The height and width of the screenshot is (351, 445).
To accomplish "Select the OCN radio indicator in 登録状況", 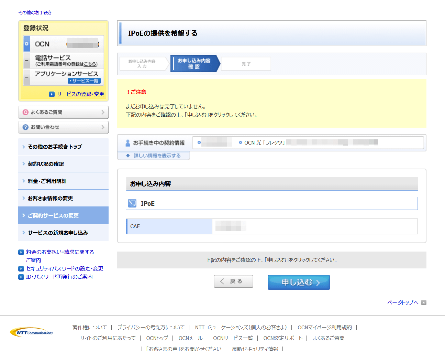I will pos(26,44).
